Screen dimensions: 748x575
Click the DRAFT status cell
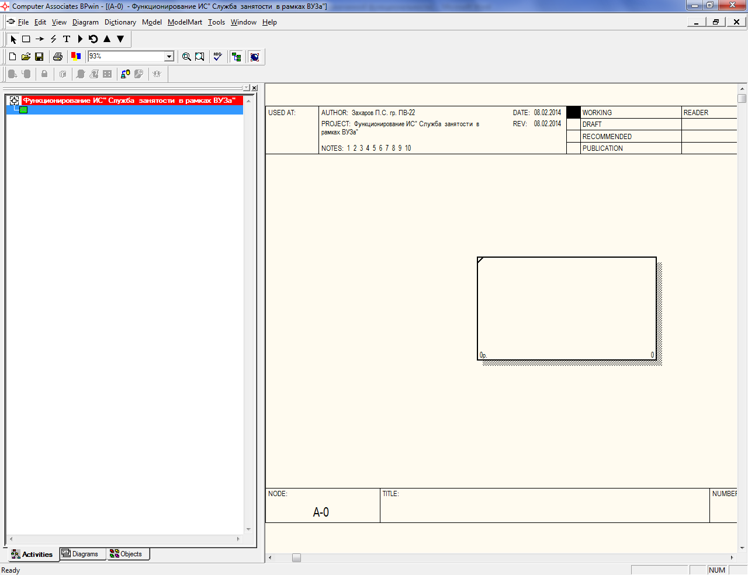[x=631, y=124]
